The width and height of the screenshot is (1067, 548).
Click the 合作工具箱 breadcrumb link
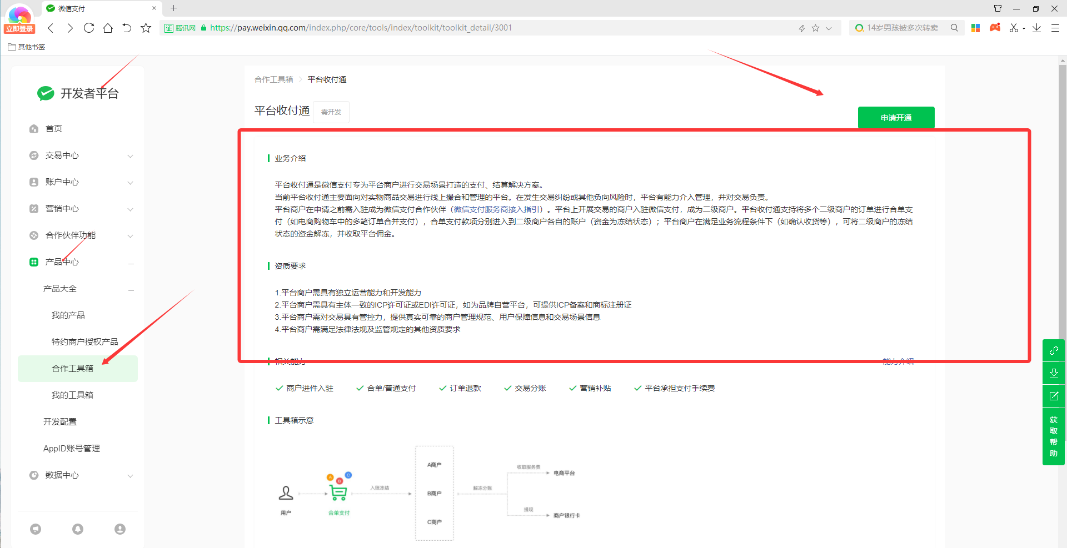[x=274, y=79]
